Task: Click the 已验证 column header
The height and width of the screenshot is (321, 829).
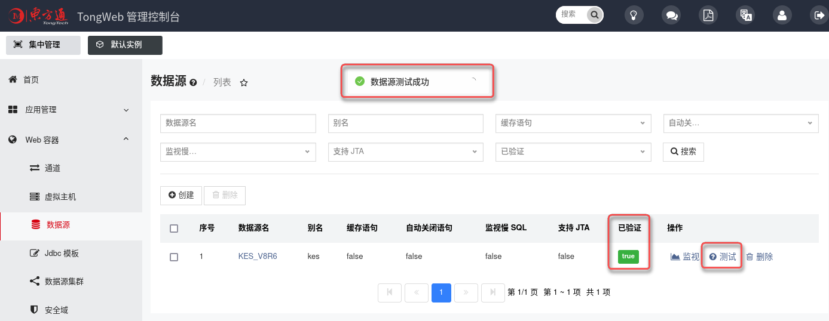Action: (629, 228)
